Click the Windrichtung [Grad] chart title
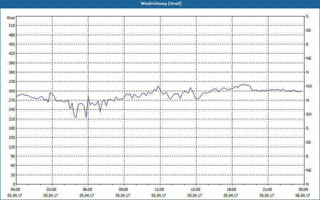The width and height of the screenshot is (320, 200). 161,4
